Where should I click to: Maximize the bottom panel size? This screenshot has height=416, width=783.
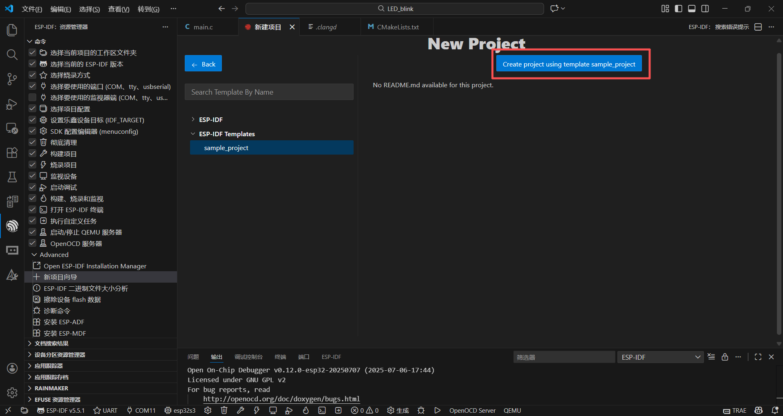(758, 357)
